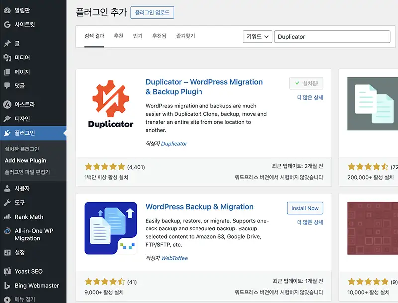This screenshot has width=398, height=303.
Task: Switch to the 추천 tab
Action: 118,36
